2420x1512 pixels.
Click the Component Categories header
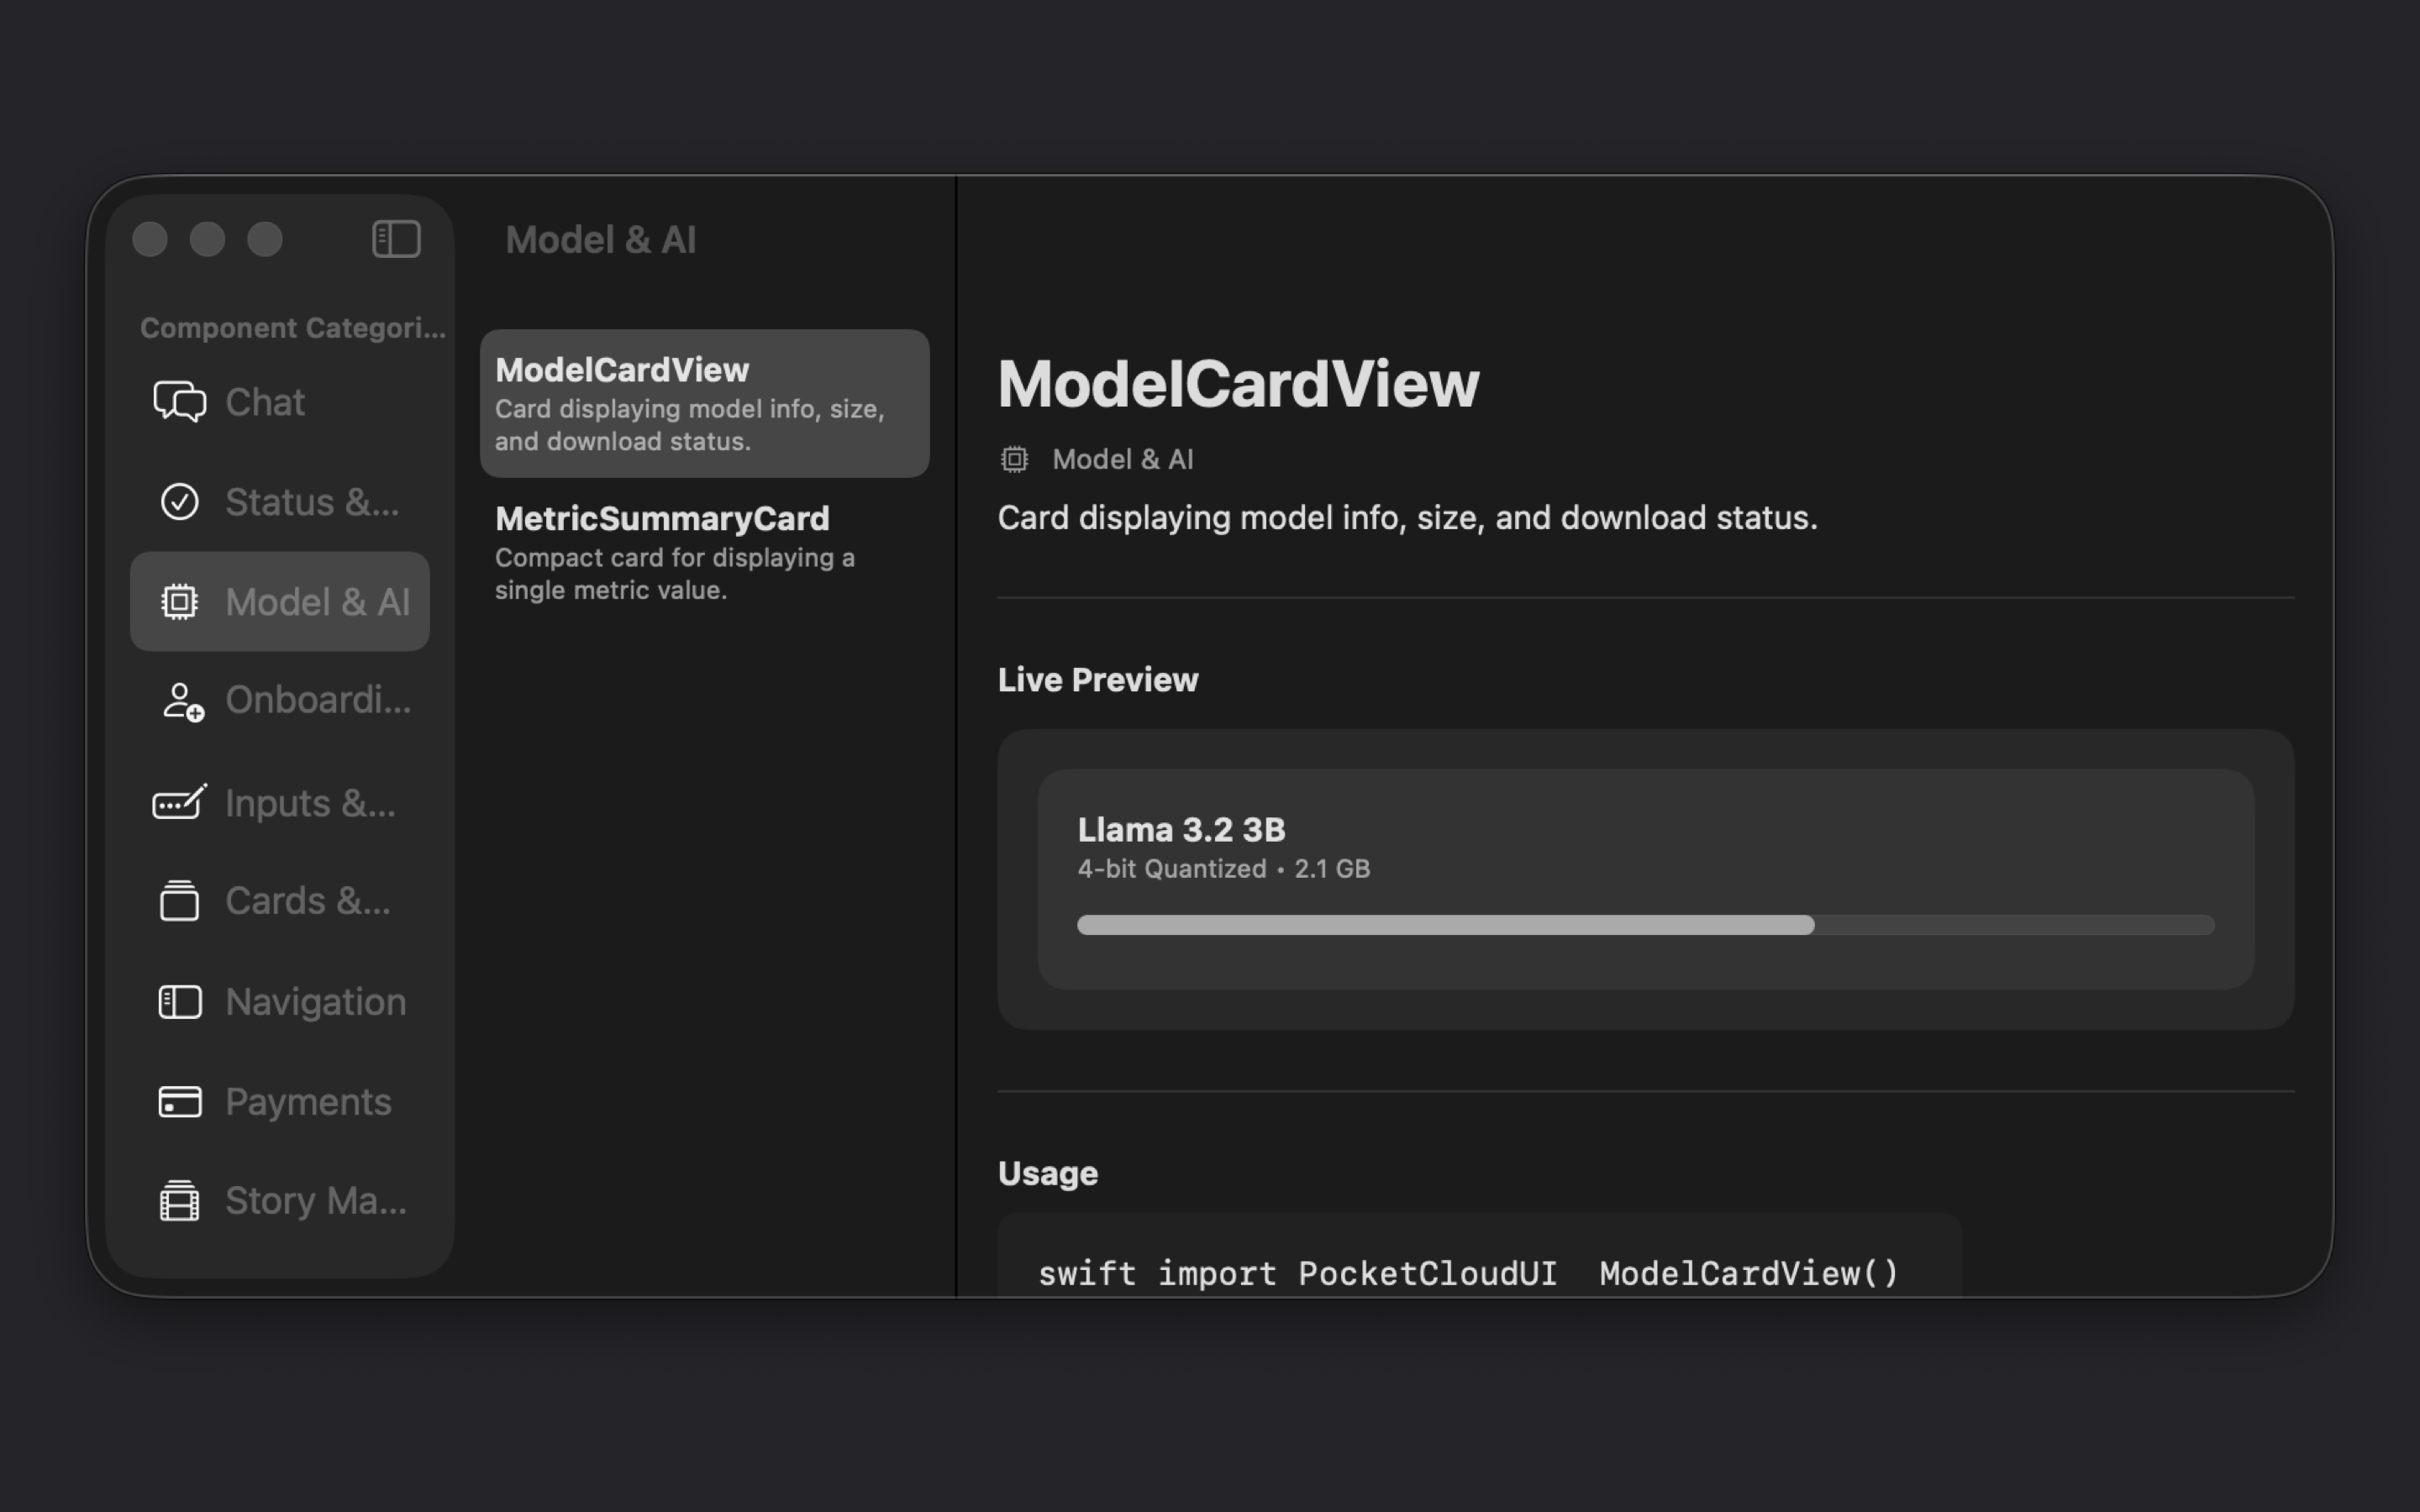click(292, 327)
